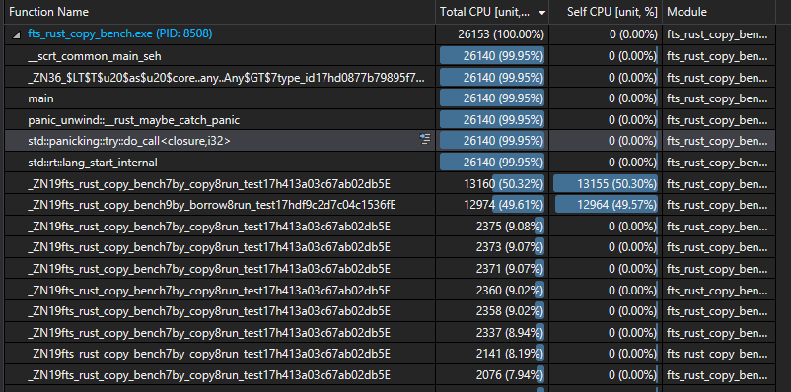
Task: Click Self CPU cell of process row
Action: coord(606,34)
